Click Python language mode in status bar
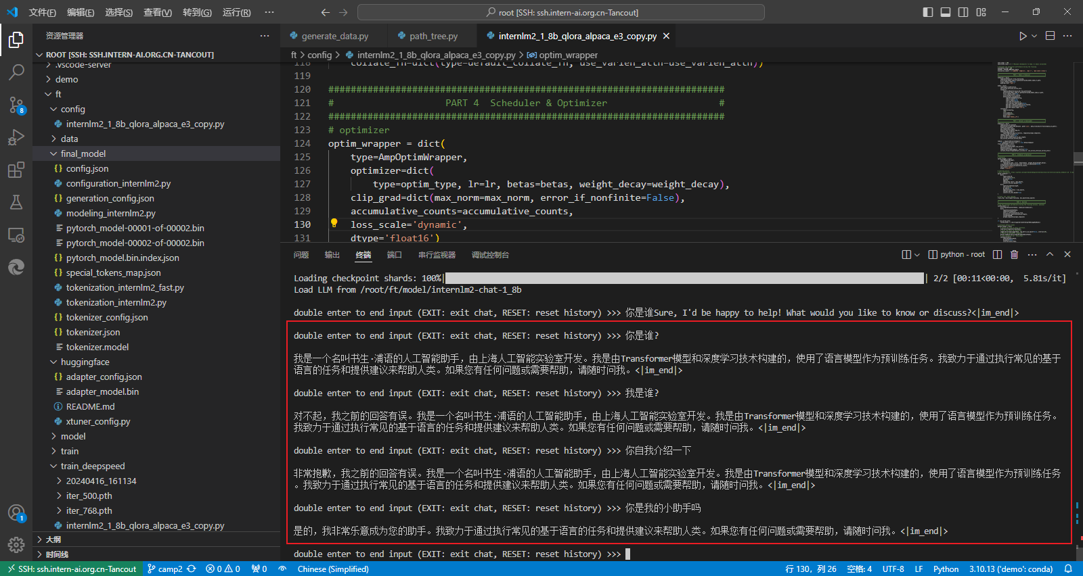This screenshot has height=576, width=1083. coord(946,569)
